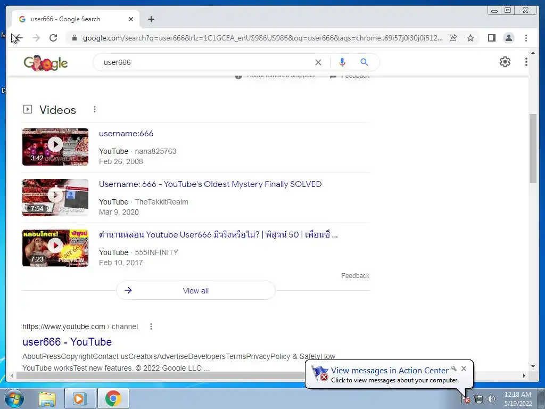The image size is (545, 409).
Task: Open the username:666 video link
Action: tap(126, 134)
